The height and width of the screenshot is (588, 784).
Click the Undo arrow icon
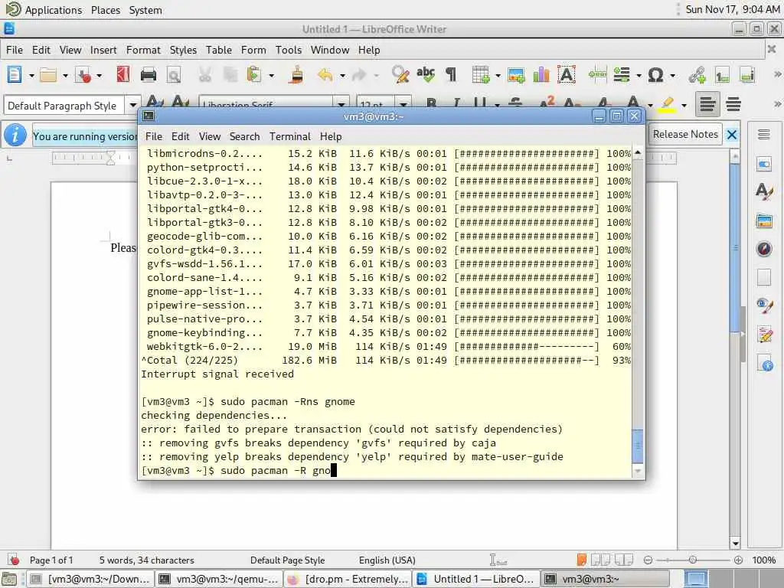[325, 75]
